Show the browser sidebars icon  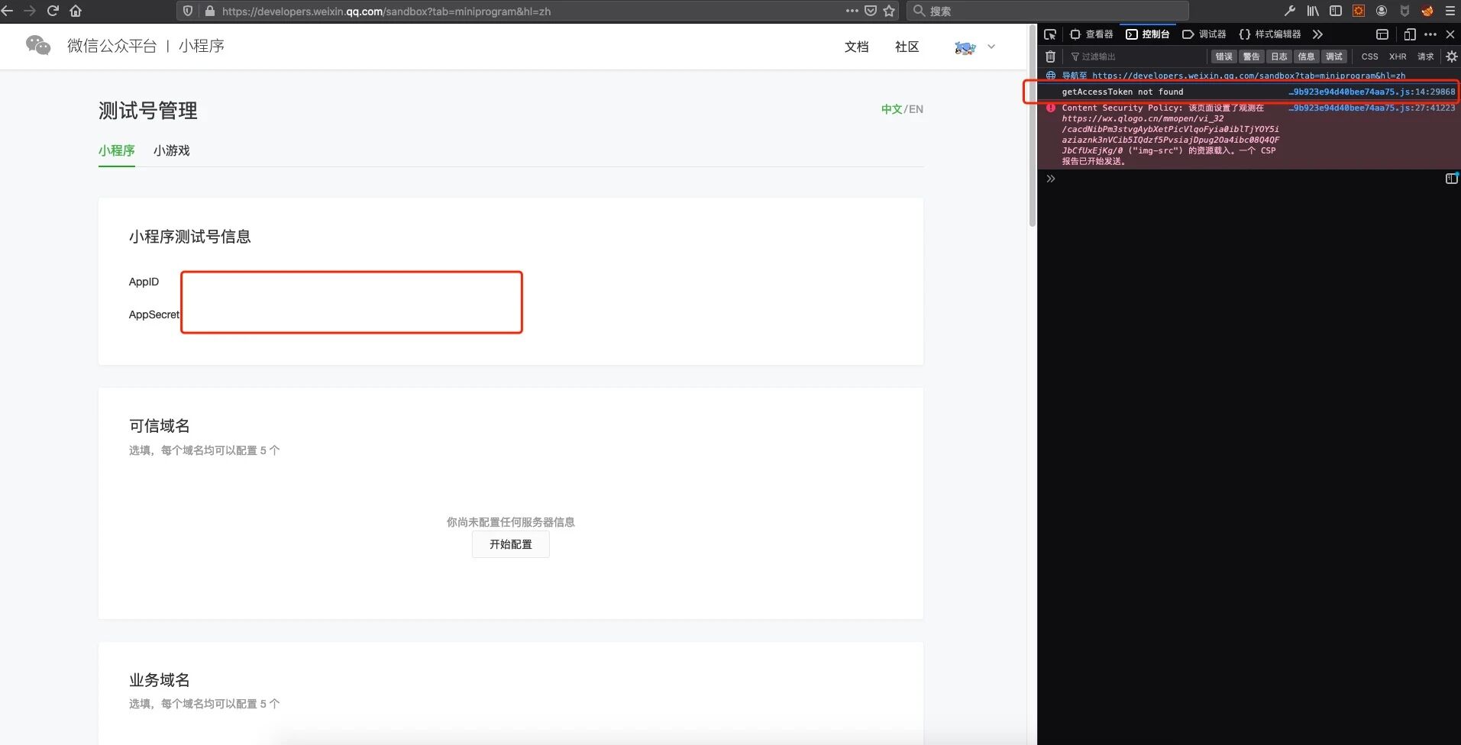(x=1336, y=11)
